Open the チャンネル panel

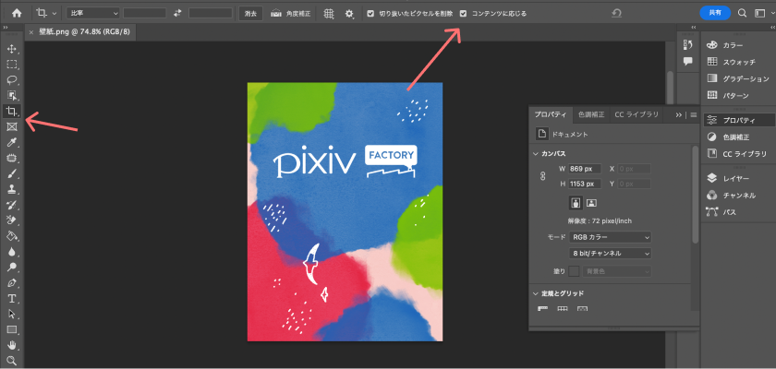point(737,196)
